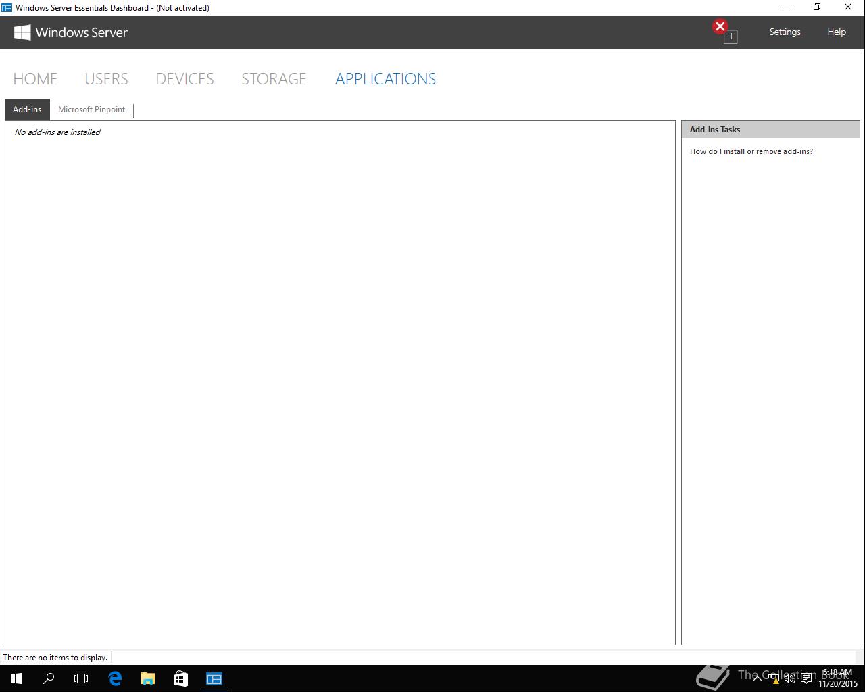This screenshot has width=865, height=692.
Task: Open the Start menu
Action: pos(16,678)
